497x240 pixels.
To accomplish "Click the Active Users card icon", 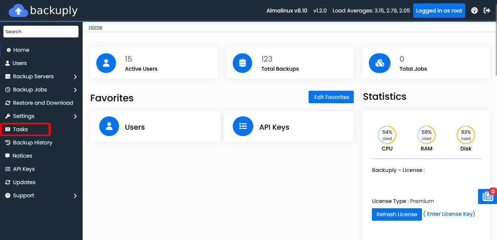I will point(106,63).
